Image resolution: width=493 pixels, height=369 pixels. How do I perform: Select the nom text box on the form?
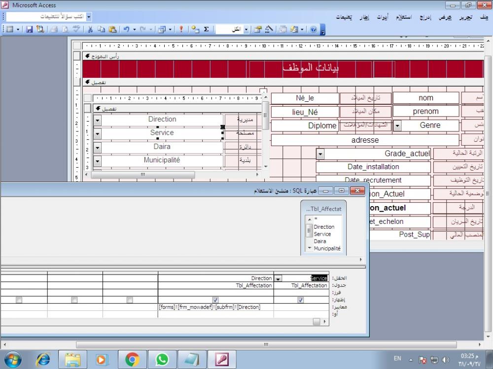[426, 98]
